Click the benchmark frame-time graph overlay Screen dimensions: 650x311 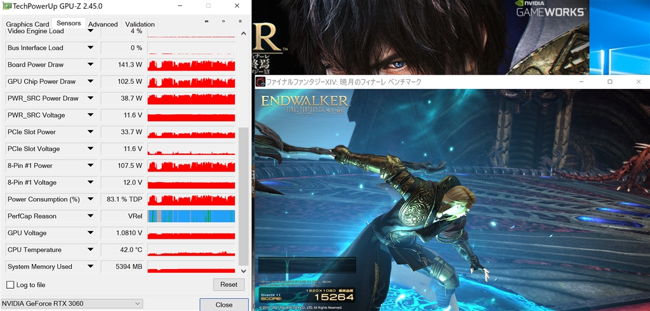[307, 265]
